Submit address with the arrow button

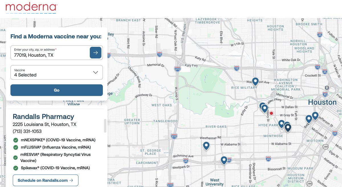pos(95,53)
